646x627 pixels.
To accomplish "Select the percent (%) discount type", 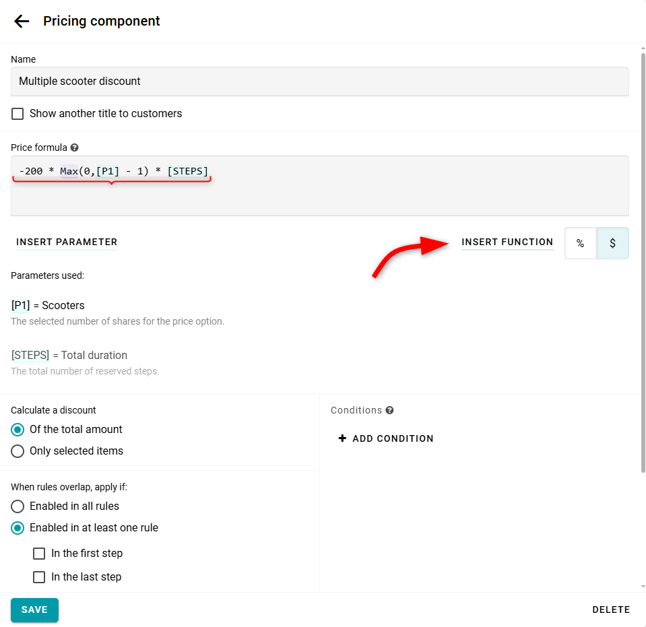I will pyautogui.click(x=580, y=243).
